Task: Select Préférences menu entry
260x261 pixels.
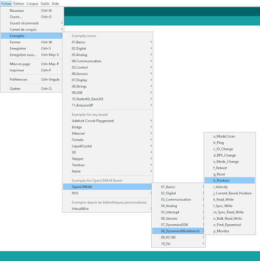Action: [32, 80]
